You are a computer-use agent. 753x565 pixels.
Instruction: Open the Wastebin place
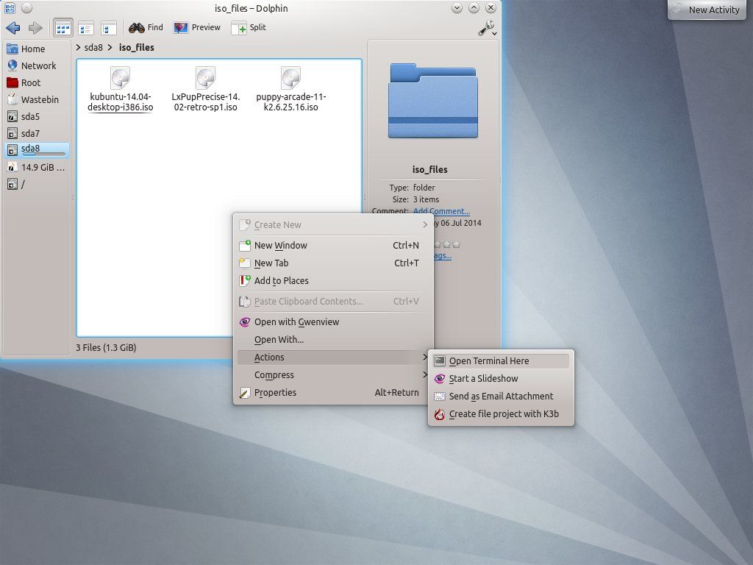coord(36,99)
